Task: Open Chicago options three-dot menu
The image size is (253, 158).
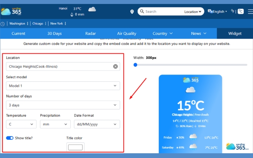Action: coord(46,24)
